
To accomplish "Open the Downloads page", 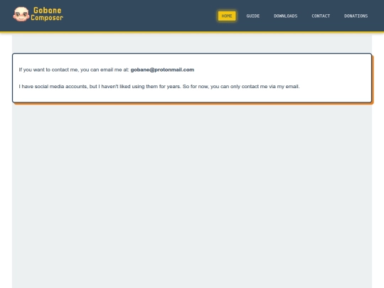I will 286,16.
